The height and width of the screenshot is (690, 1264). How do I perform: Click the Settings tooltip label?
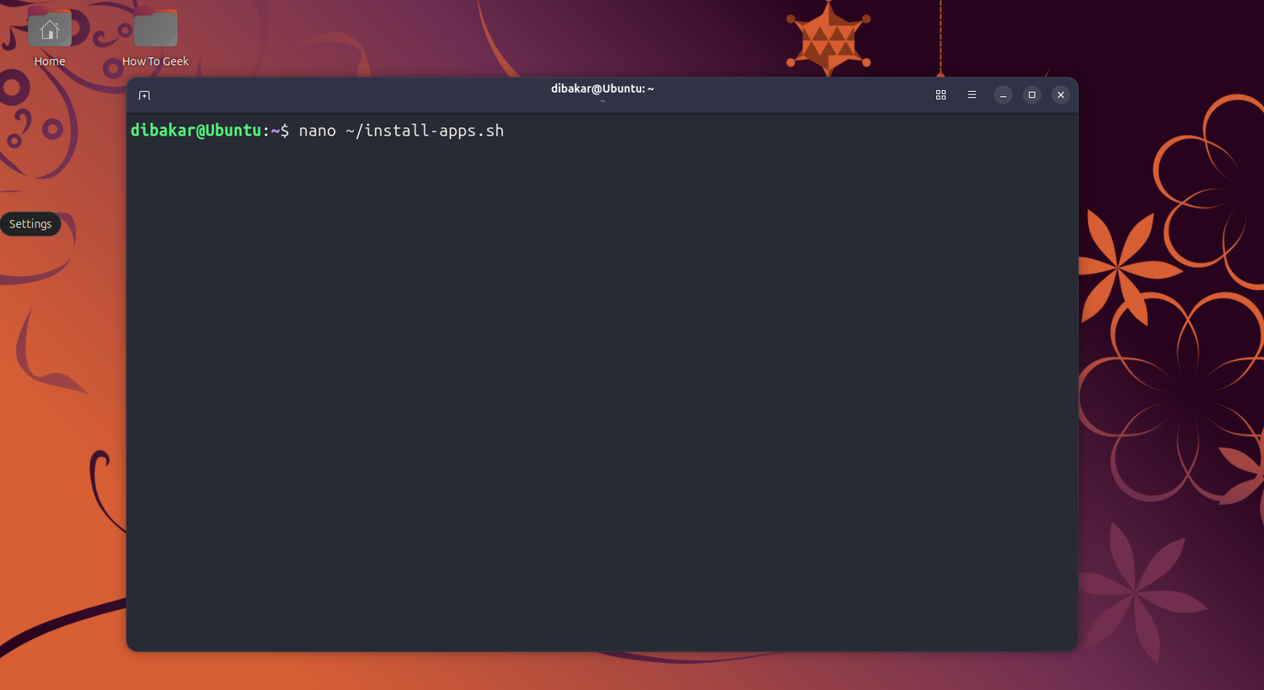click(30, 224)
